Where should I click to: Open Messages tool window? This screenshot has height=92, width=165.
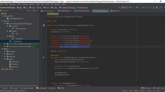(x=41, y=88)
